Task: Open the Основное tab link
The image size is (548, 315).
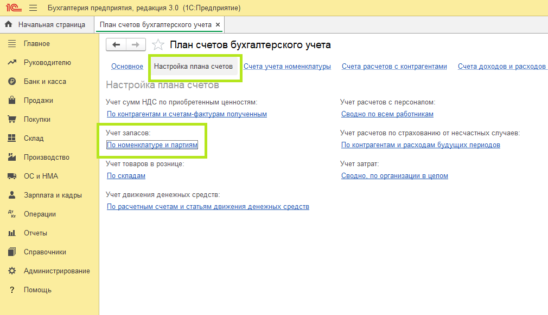Action: [127, 66]
